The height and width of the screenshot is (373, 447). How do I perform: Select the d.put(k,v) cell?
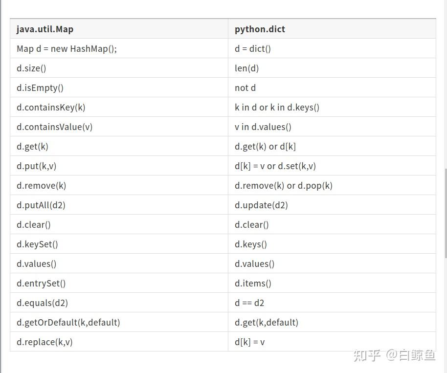click(x=119, y=166)
